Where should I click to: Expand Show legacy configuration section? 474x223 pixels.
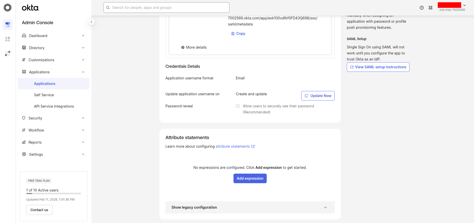click(x=250, y=207)
